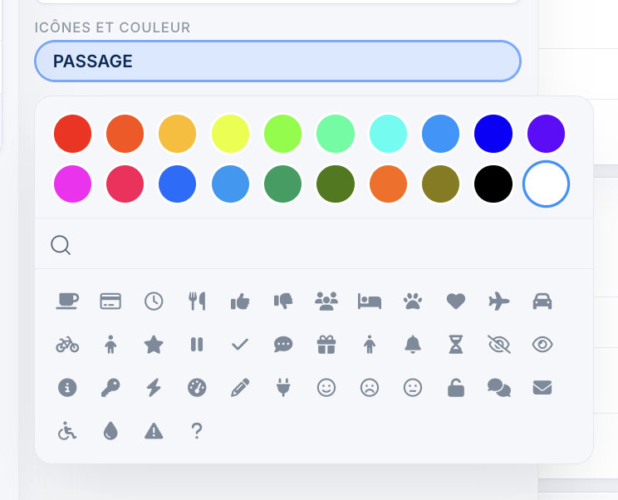Select the white color swatch

(546, 184)
